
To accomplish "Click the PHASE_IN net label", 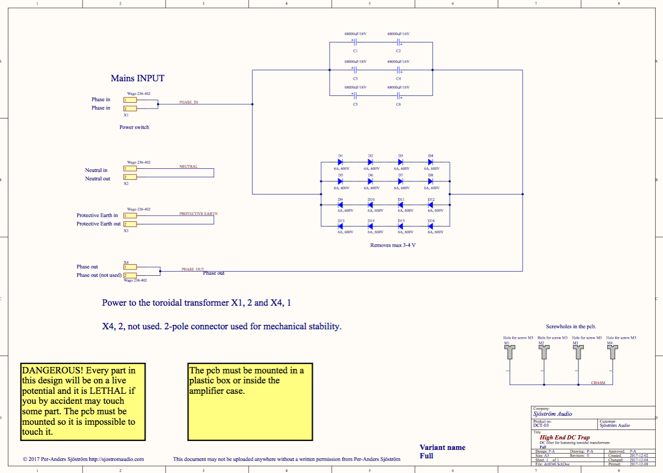I will coord(189,102).
